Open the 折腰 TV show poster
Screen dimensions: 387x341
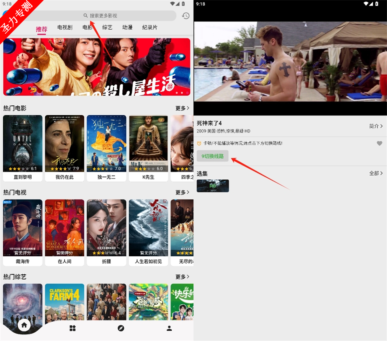tap(107, 227)
